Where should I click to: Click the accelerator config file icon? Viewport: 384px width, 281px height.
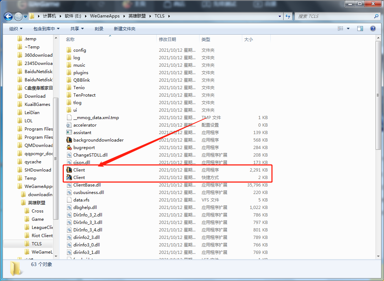69,125
